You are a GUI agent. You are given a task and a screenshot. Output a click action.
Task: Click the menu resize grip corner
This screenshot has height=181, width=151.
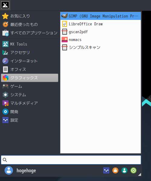[140, 174]
